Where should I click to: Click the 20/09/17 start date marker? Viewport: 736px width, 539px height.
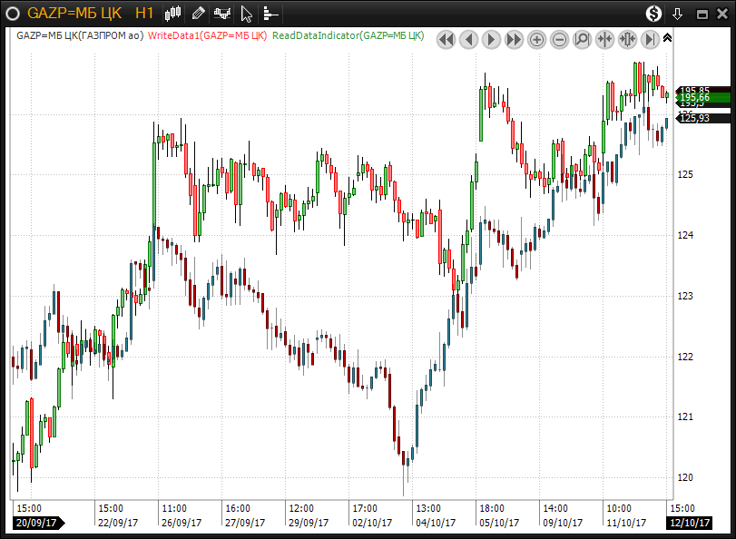[x=37, y=524]
